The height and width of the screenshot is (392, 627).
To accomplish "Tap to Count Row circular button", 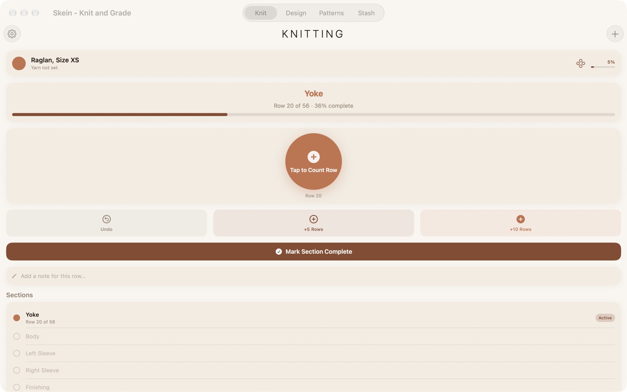I will tap(313, 162).
